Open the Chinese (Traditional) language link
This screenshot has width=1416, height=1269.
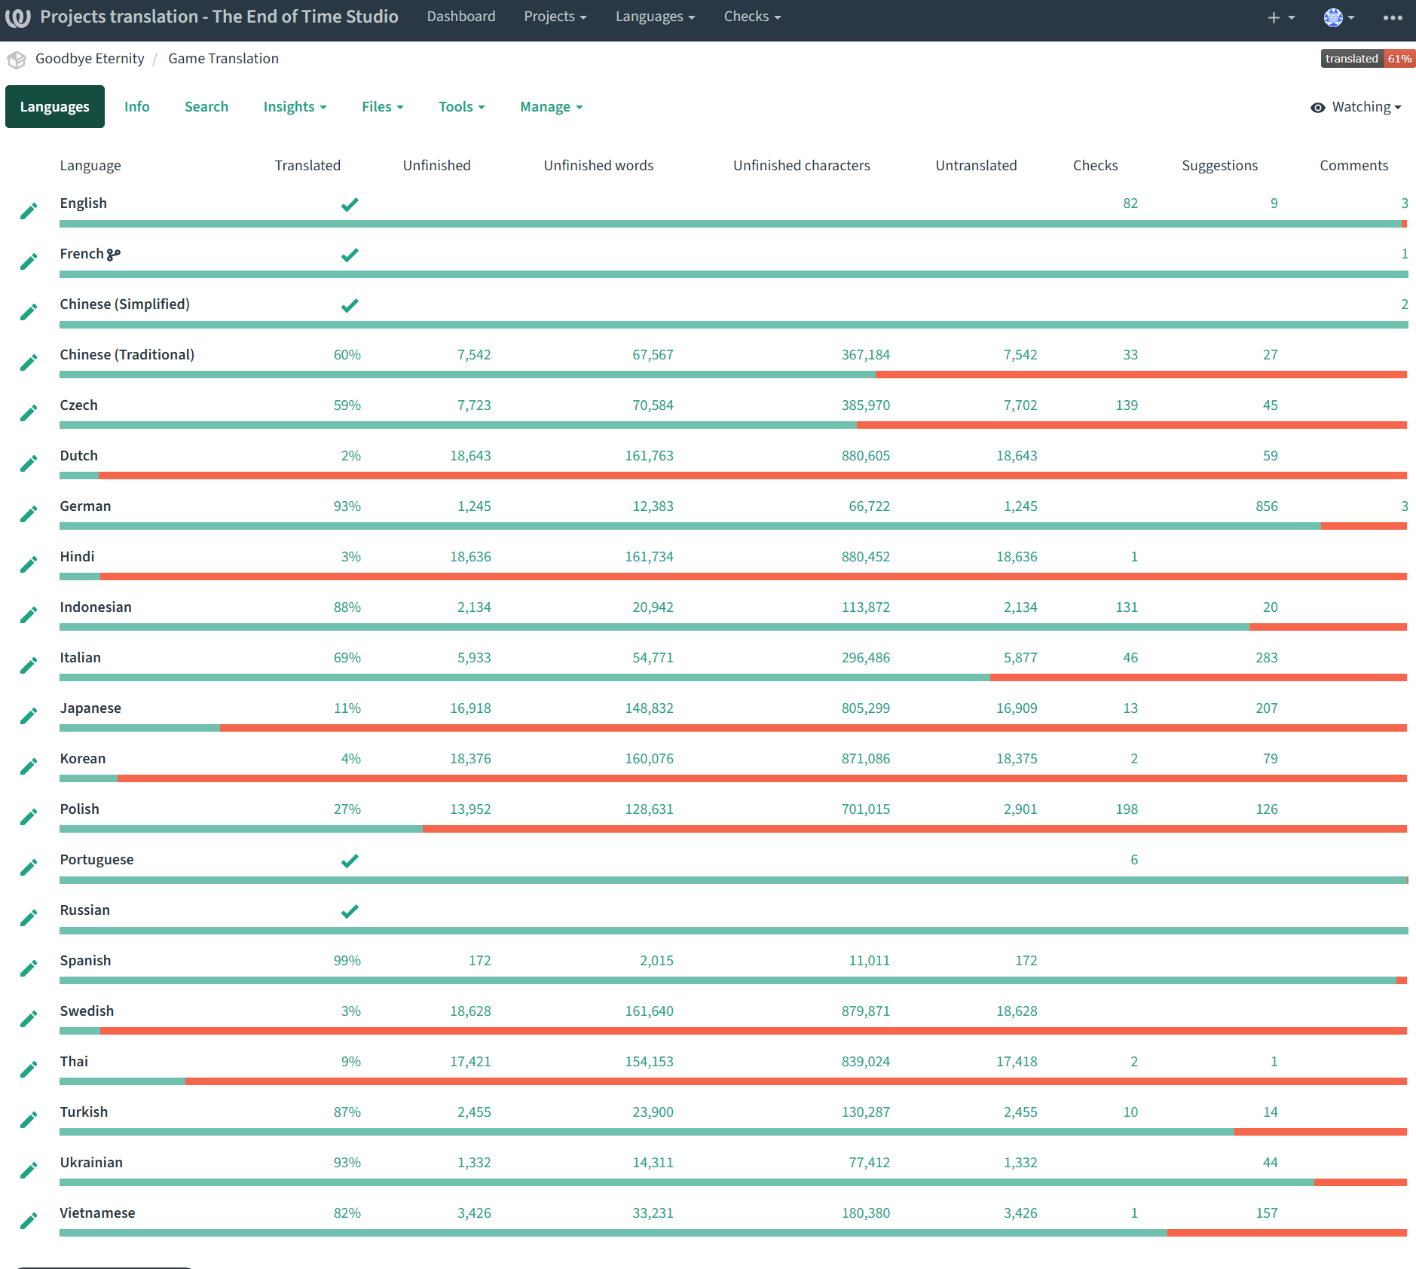pyautogui.click(x=127, y=355)
